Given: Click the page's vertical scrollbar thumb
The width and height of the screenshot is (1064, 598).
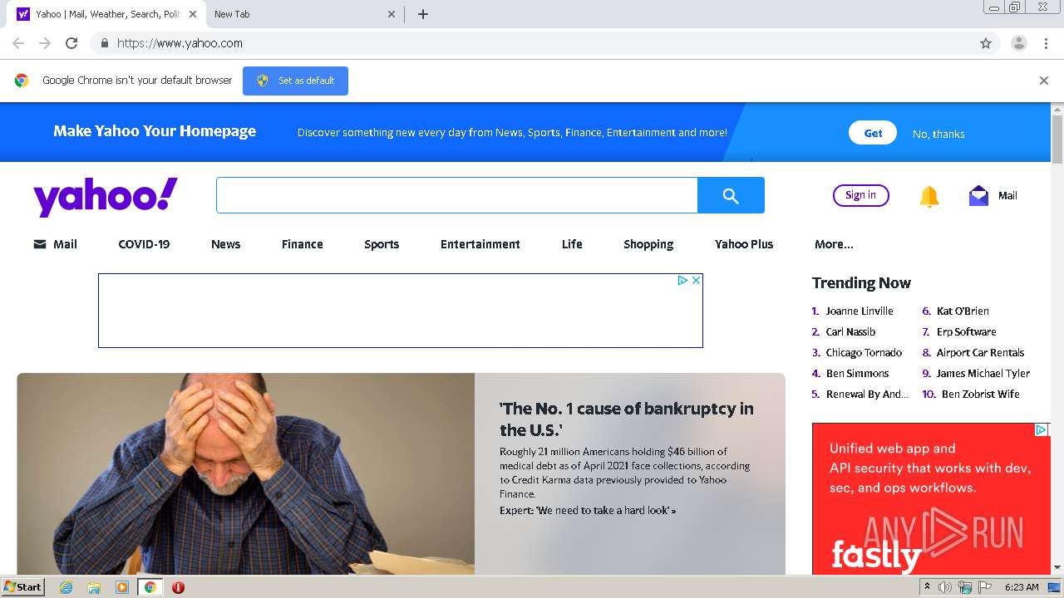Looking at the screenshot, I should tap(1057, 140).
